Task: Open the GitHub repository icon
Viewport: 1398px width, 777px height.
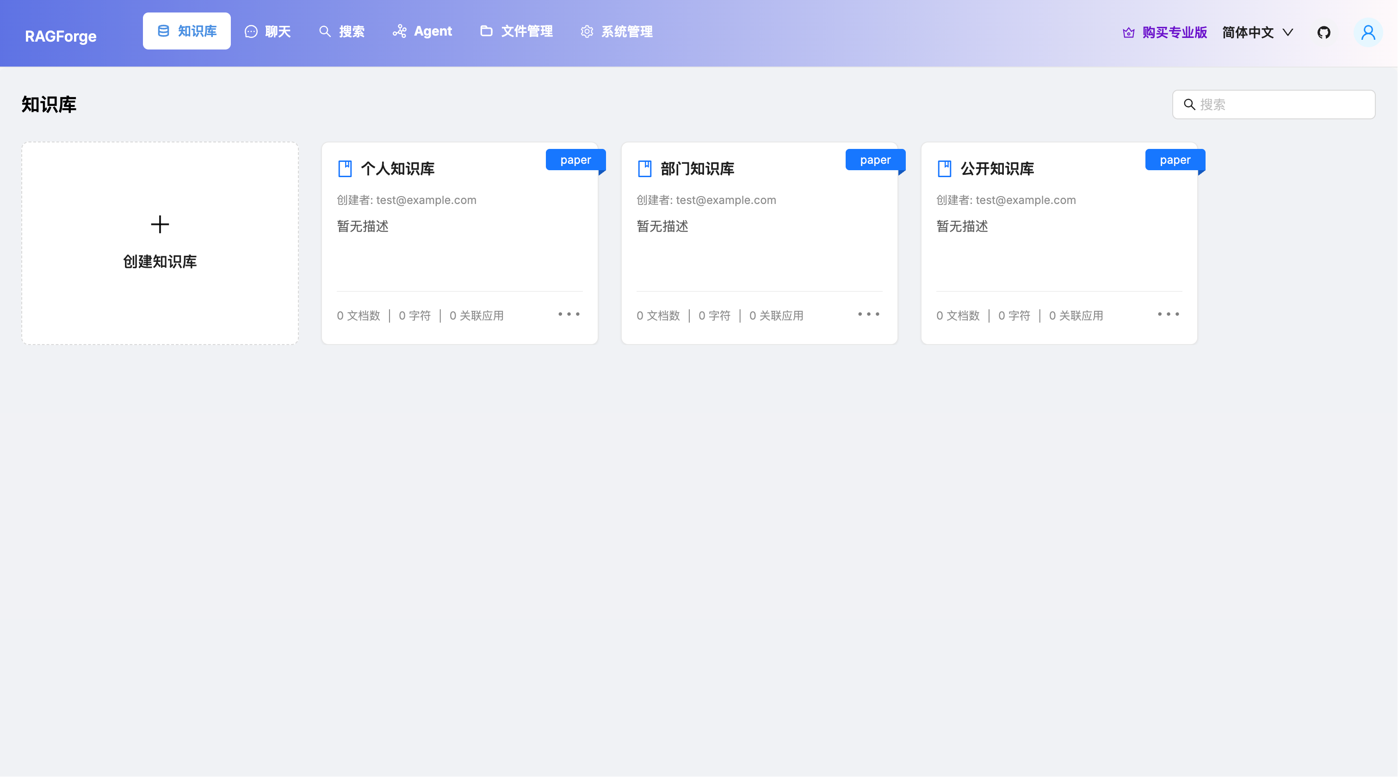Action: [x=1324, y=32]
